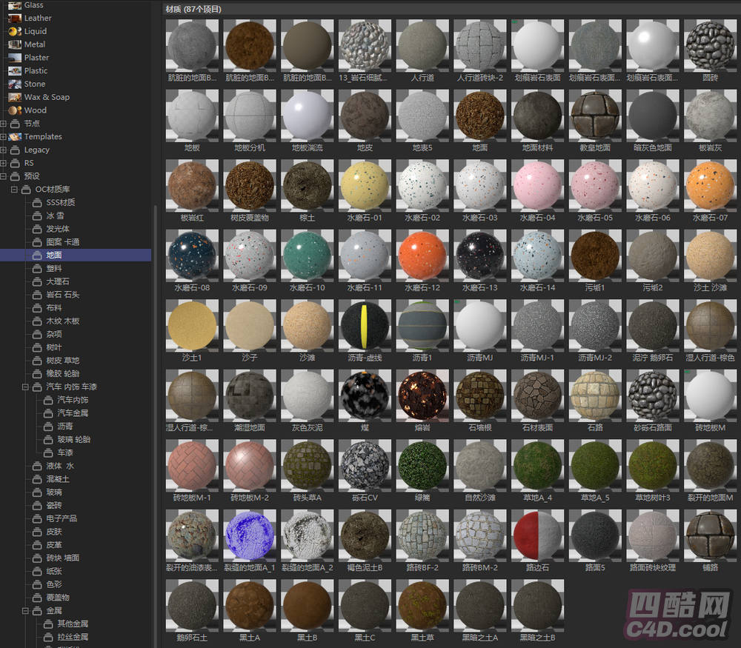Select the Stone category icon
This screenshot has width=741, height=648.
(x=15, y=84)
